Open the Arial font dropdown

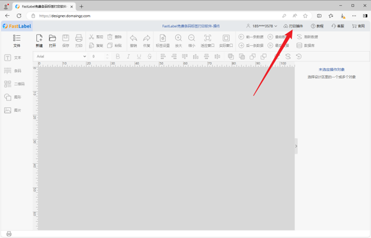tap(61, 56)
